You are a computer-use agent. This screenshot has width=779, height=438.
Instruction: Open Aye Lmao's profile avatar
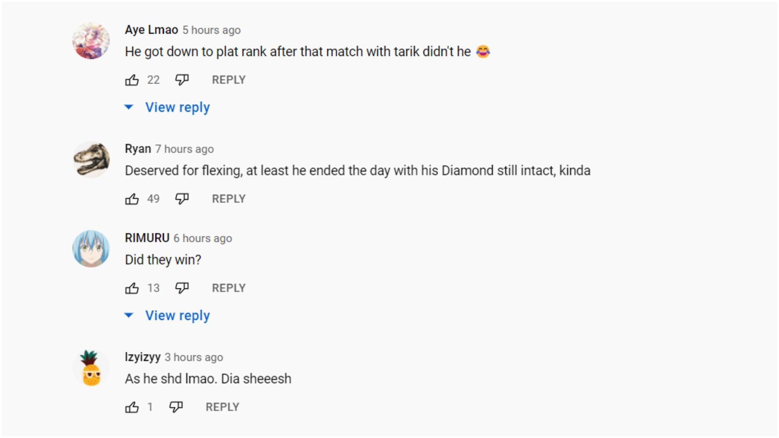[x=91, y=41]
